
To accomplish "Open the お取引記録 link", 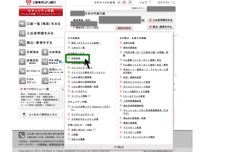I will 129,43.
